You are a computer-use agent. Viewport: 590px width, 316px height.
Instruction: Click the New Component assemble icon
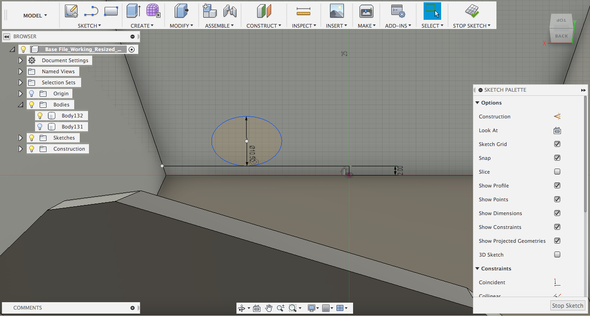210,11
